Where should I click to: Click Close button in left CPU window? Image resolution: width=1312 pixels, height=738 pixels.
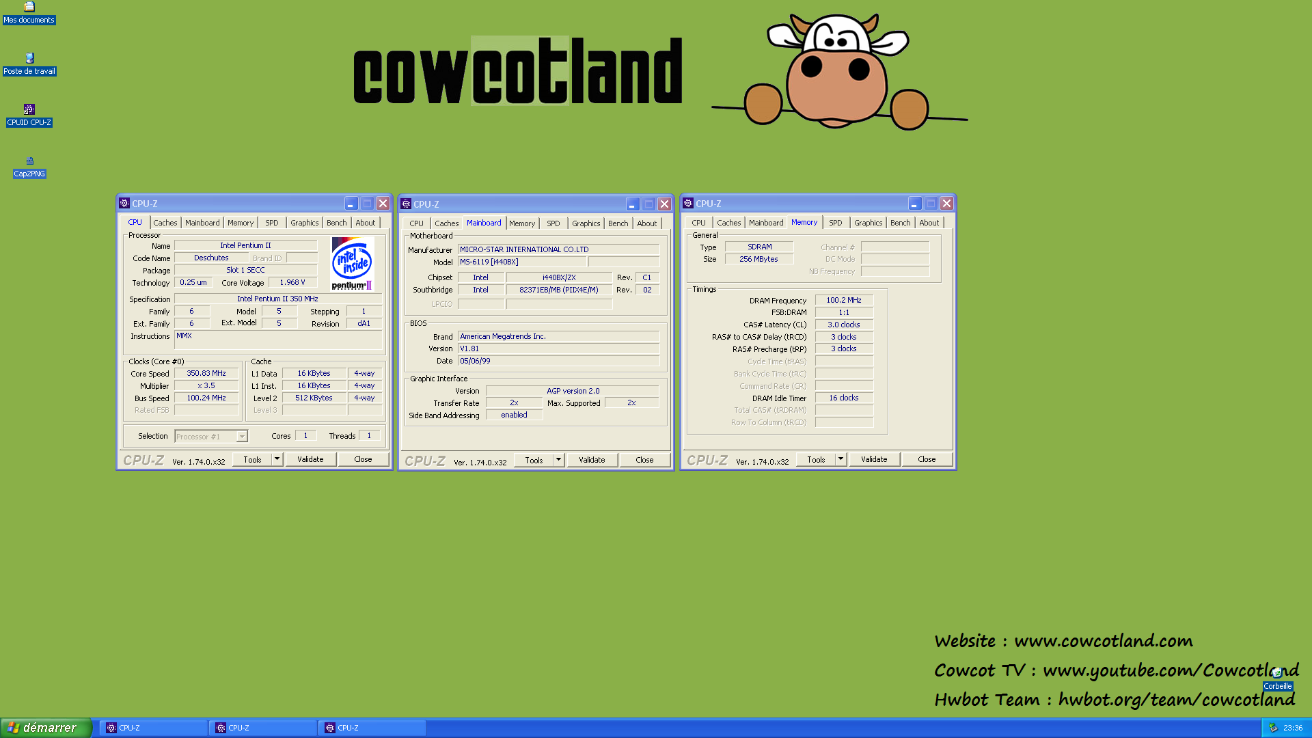point(363,459)
